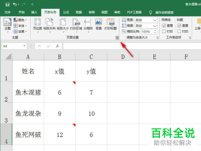The width and height of the screenshot is (201, 151).
Task: Click the fx insert function icon
Action: tap(57, 46)
